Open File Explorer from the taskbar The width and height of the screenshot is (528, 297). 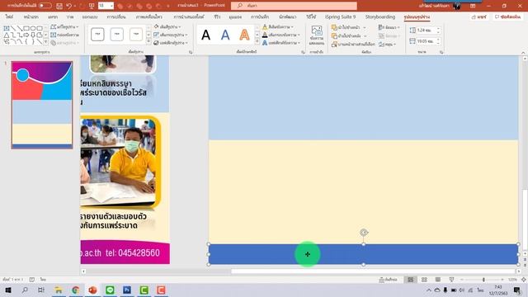[x=59, y=290]
